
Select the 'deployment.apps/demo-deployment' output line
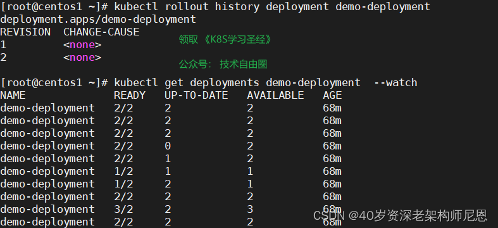pos(98,20)
